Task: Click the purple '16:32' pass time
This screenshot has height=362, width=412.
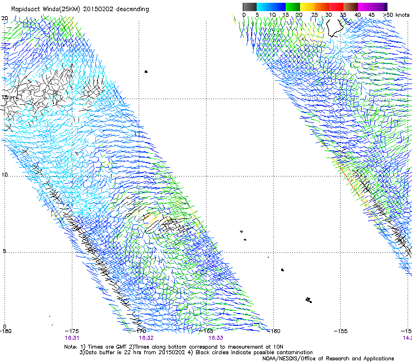Action: pyautogui.click(x=146, y=338)
